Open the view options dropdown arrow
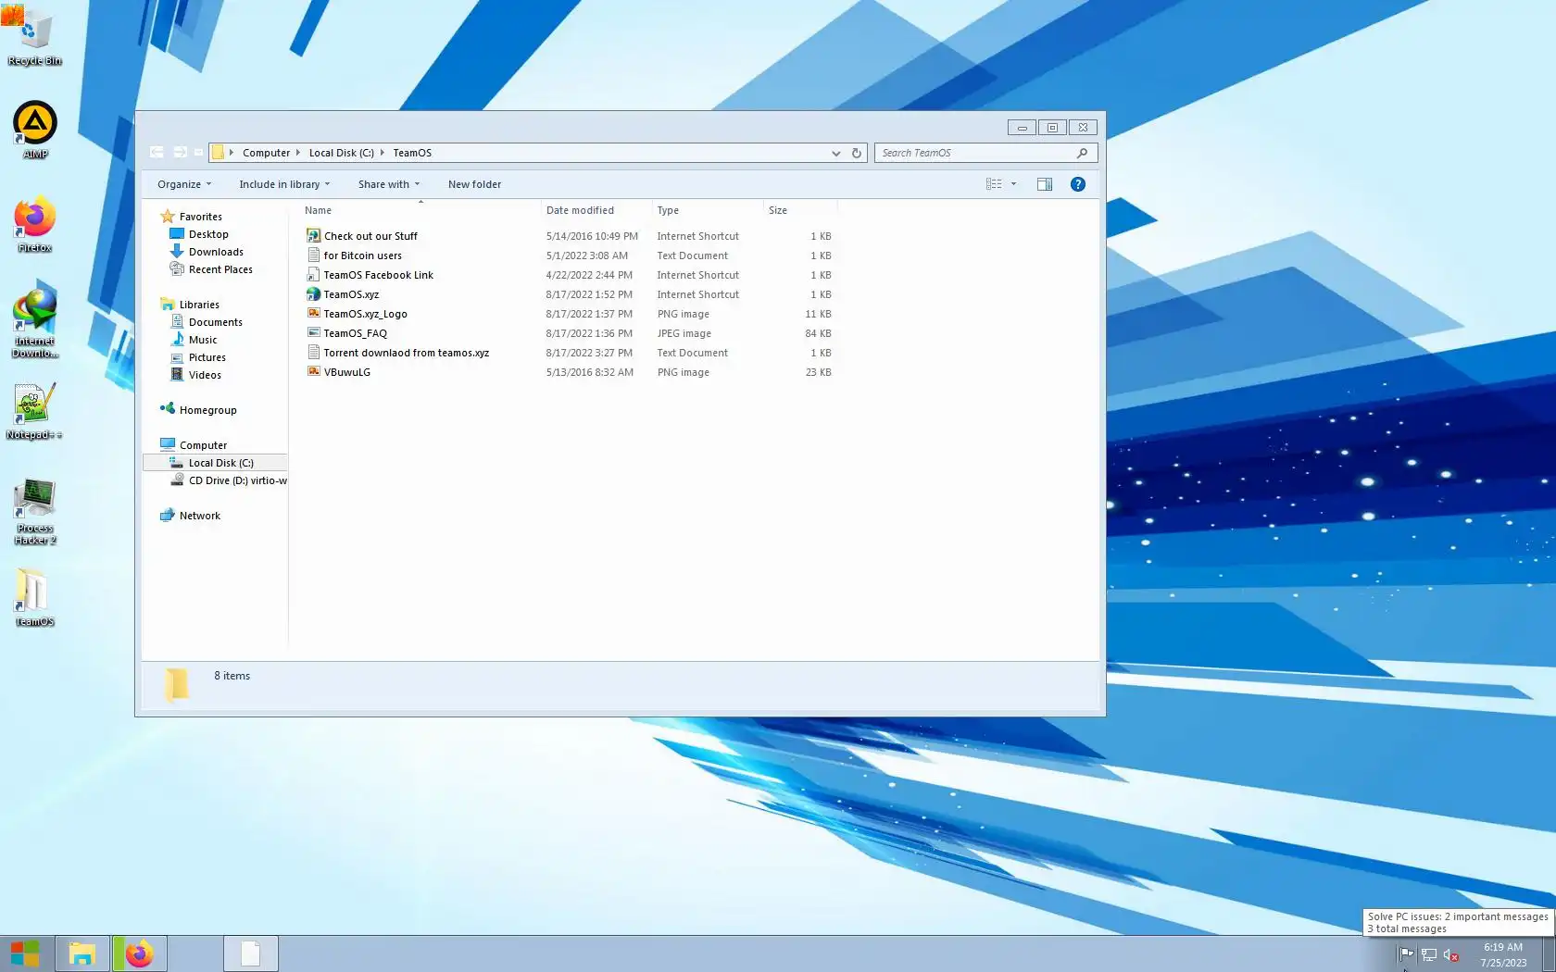This screenshot has width=1556, height=972. click(x=1013, y=184)
